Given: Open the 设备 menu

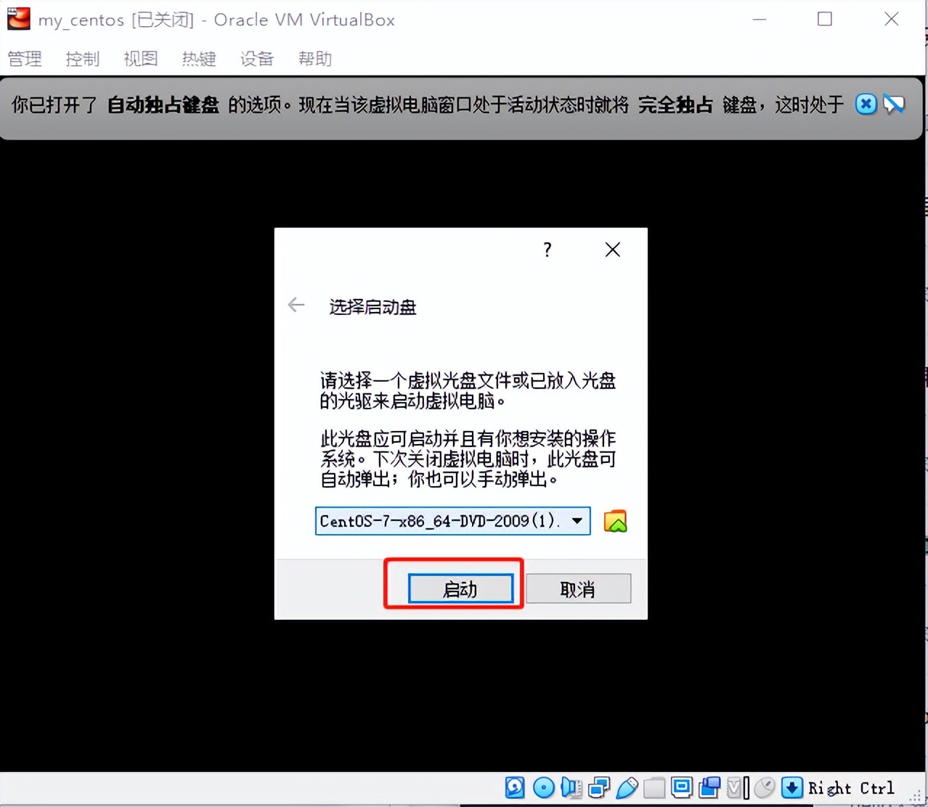Looking at the screenshot, I should pos(256,59).
